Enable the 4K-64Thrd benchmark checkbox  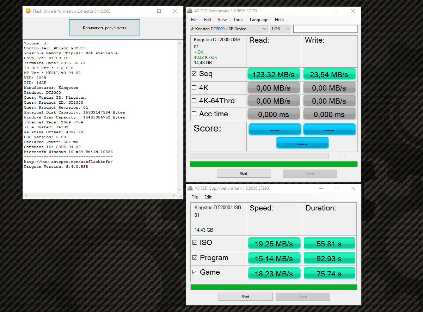pos(194,101)
